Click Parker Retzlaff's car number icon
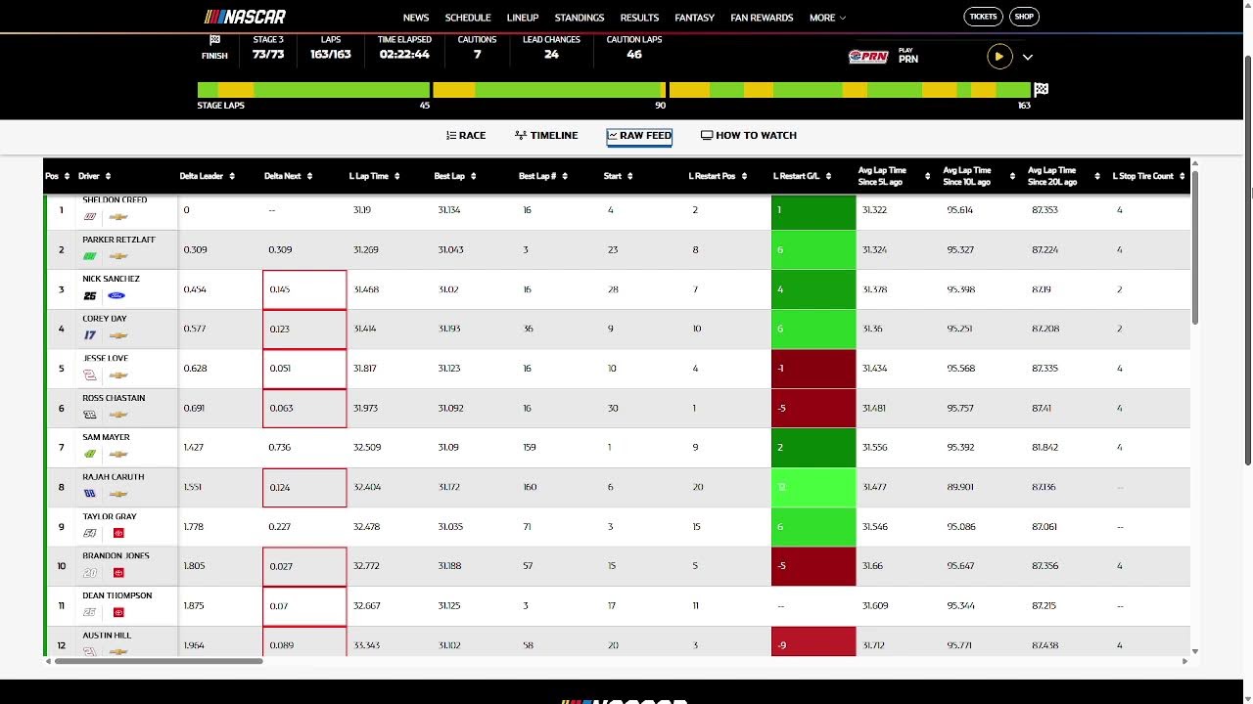The width and height of the screenshot is (1253, 704). 90,256
